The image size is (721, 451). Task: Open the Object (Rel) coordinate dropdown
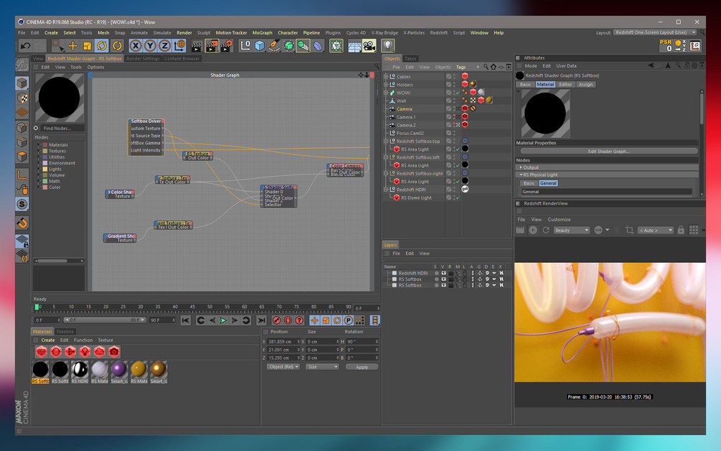coord(283,367)
